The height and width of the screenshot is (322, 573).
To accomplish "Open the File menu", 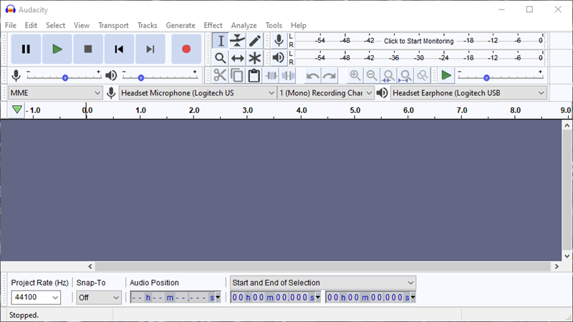I will click(x=11, y=26).
